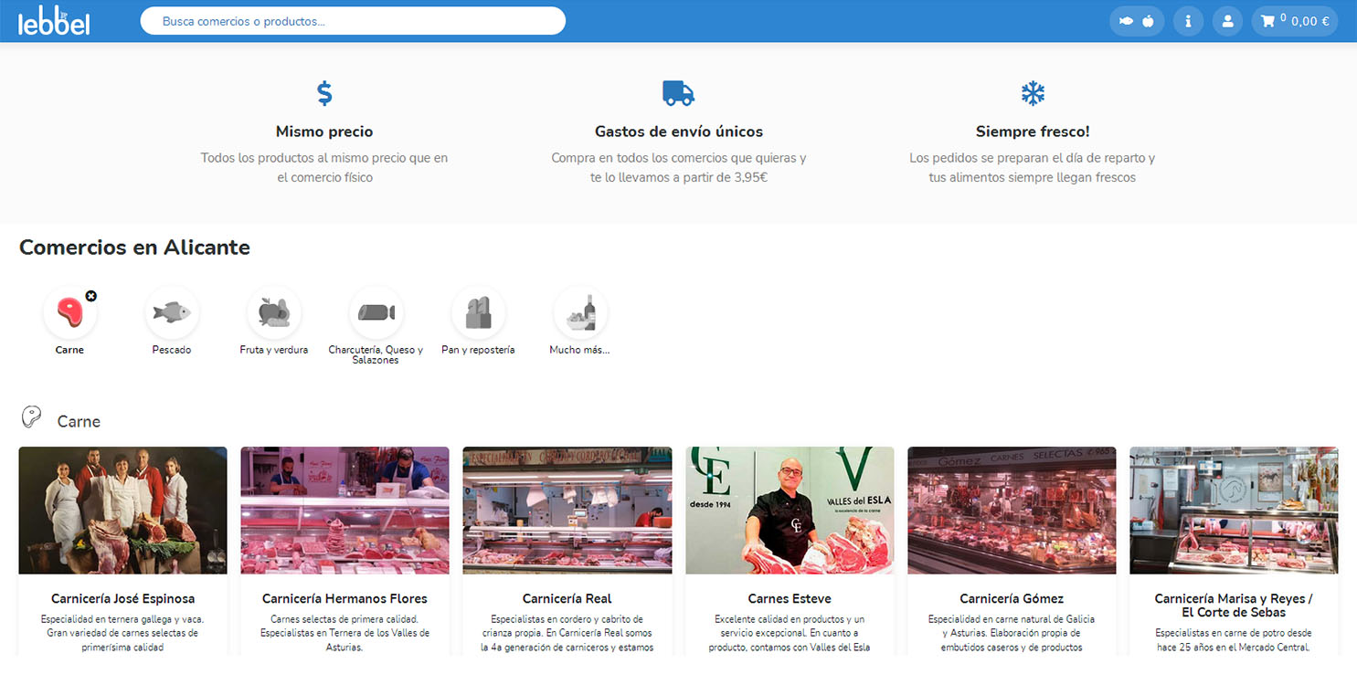This screenshot has width=1357, height=685.
Task: Click the 0,00 € cart total text
Action: click(1310, 21)
